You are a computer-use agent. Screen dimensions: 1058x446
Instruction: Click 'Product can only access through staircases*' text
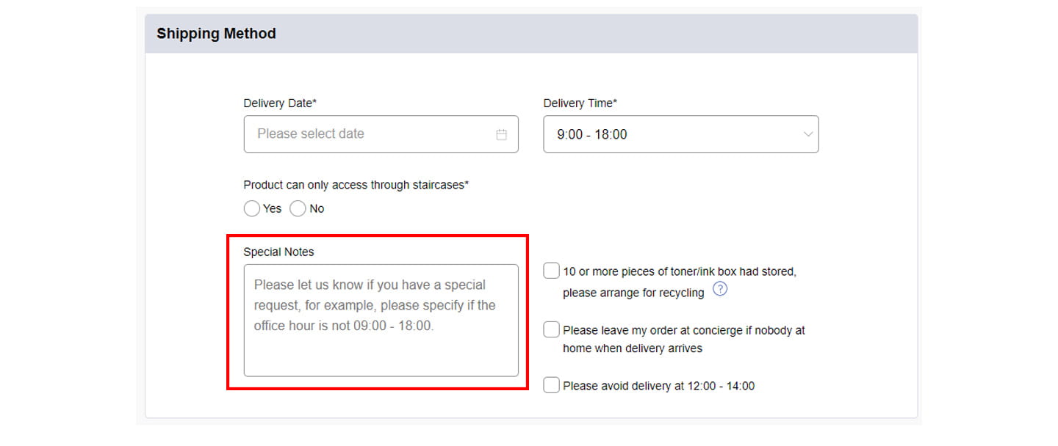pos(356,185)
